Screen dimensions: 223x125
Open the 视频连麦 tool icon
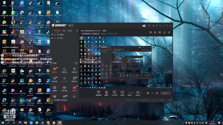pos(55,79)
